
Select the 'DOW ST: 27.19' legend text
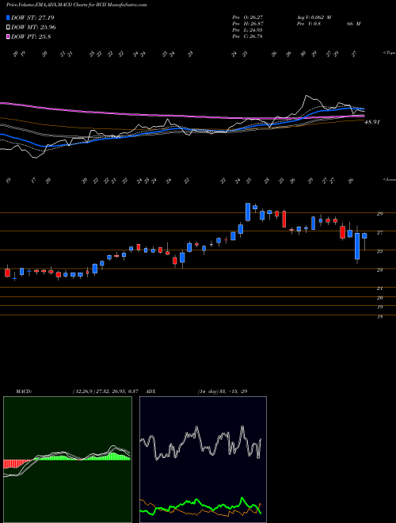click(32, 17)
